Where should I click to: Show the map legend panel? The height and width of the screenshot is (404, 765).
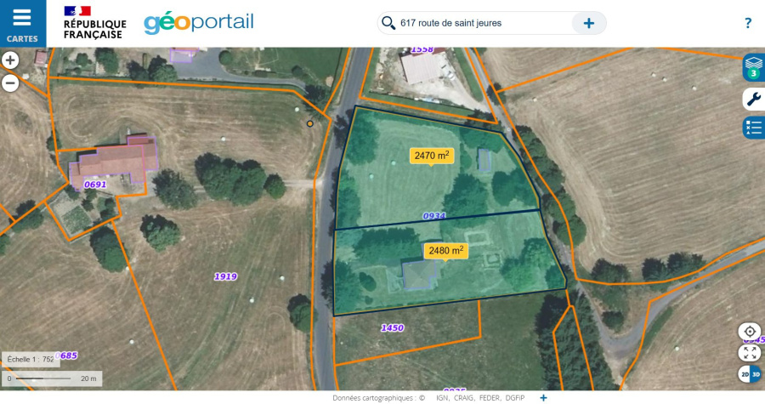point(753,128)
